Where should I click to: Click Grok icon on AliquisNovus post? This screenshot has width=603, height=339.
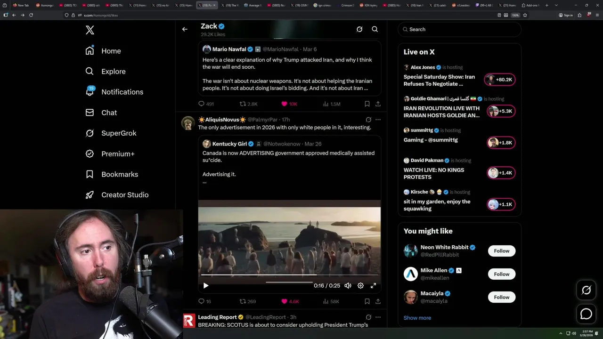(368, 120)
